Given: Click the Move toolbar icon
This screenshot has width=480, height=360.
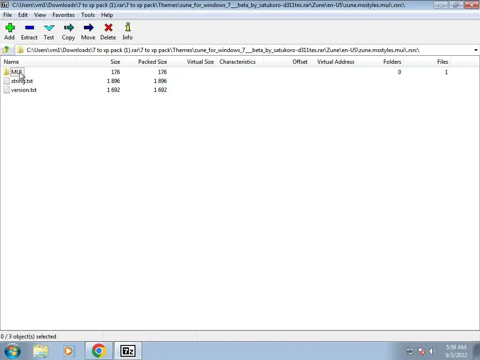Looking at the screenshot, I should click(89, 28).
